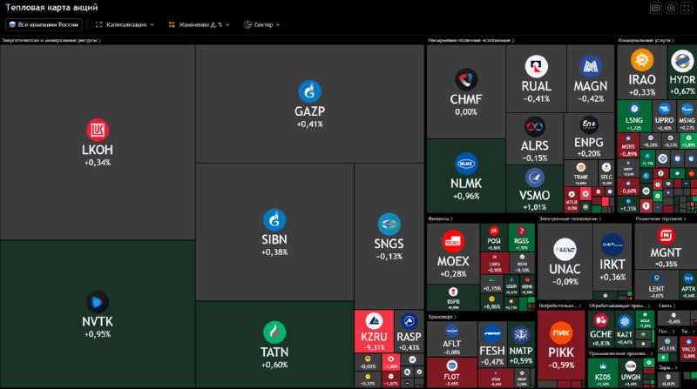Expand Электронные технологии sector header

[x=570, y=219]
